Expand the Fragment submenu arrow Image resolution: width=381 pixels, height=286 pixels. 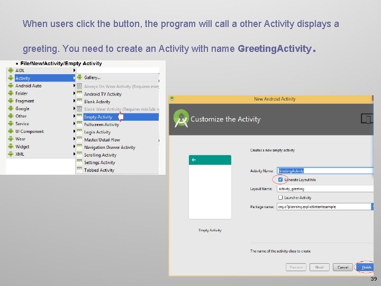(74, 101)
